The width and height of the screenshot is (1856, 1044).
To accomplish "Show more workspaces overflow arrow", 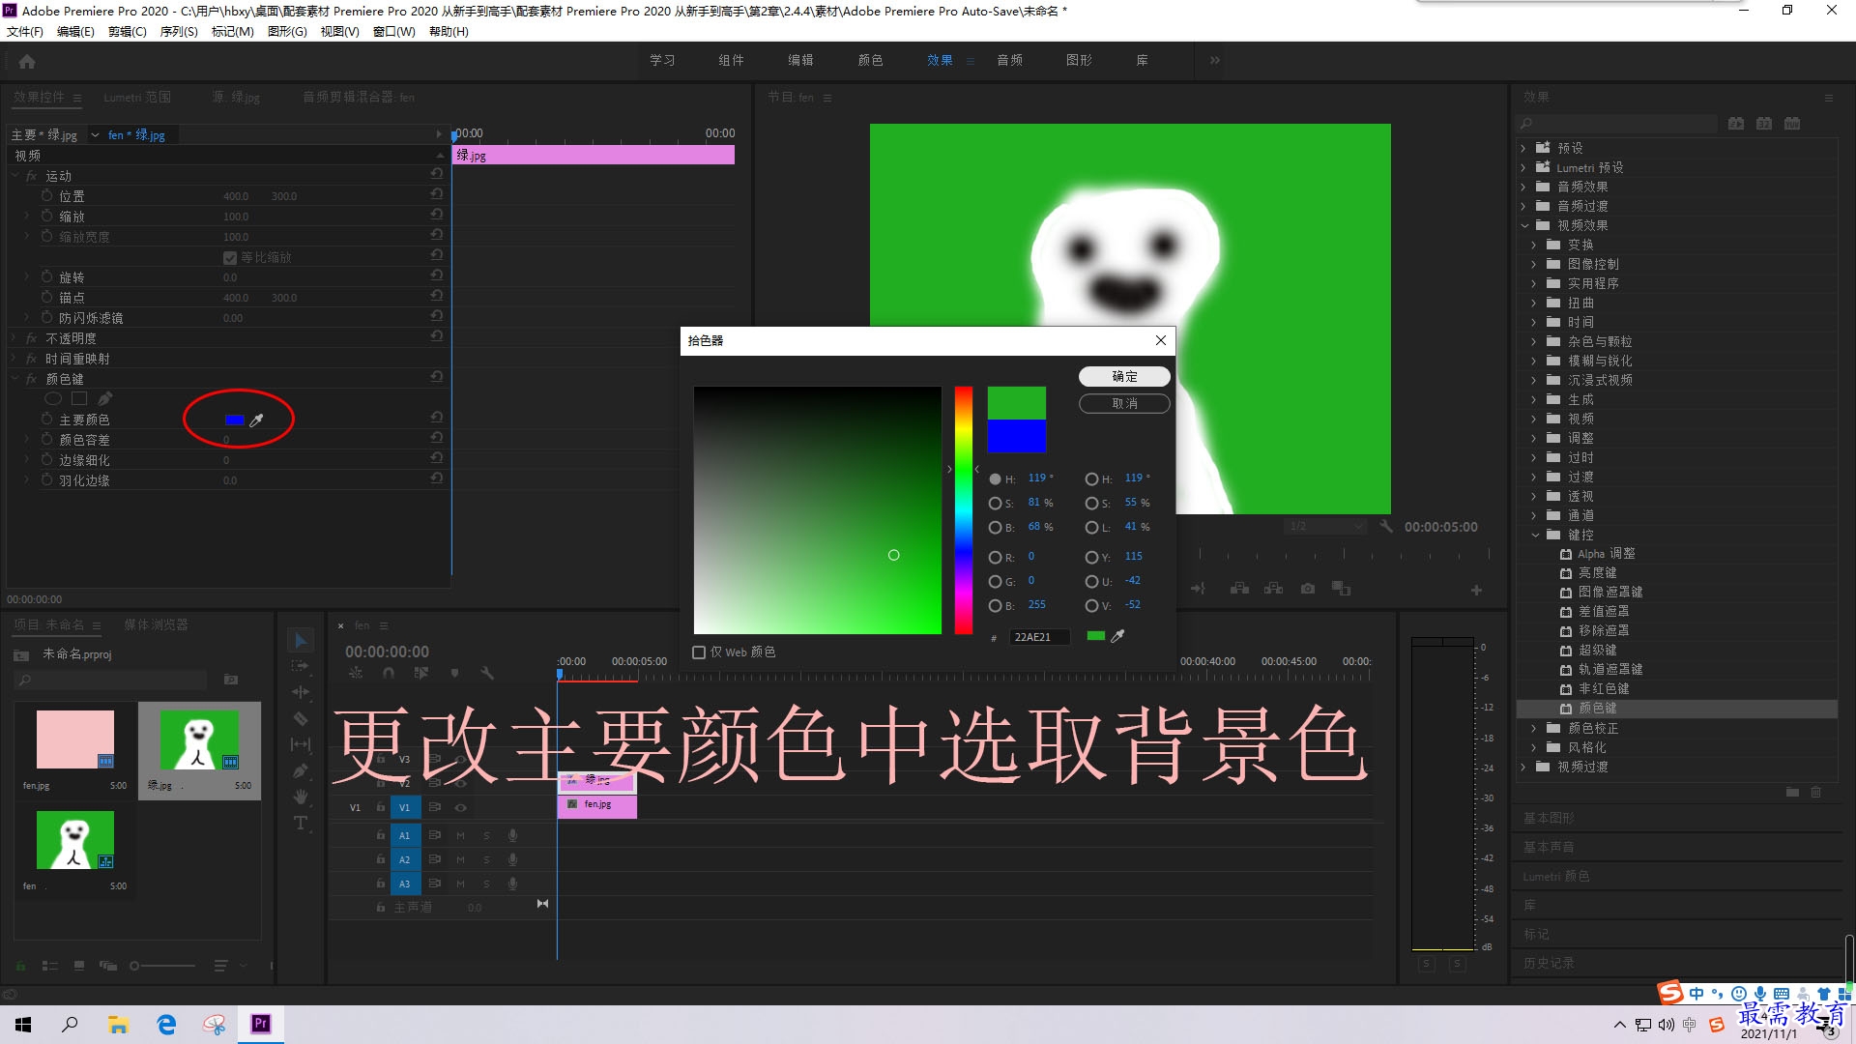I will [1215, 60].
